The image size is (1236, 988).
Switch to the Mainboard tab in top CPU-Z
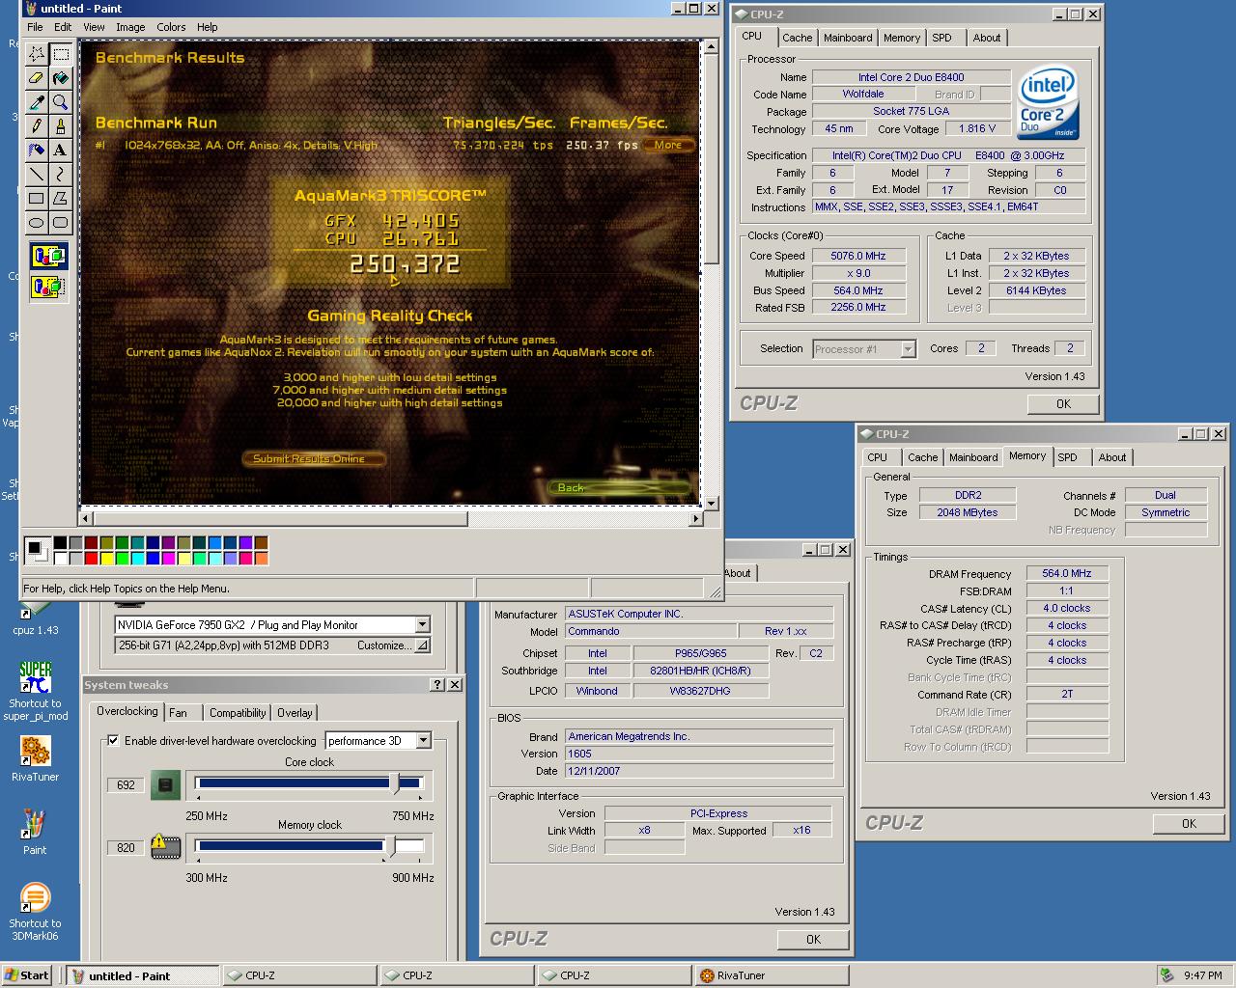[848, 38]
